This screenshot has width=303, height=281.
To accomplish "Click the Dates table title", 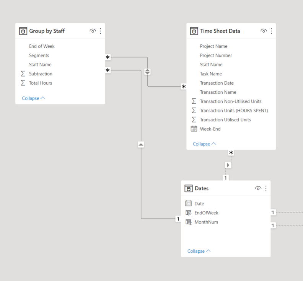I will pyautogui.click(x=202, y=188).
